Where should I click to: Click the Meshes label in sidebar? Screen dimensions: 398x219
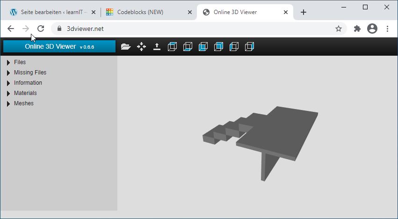pos(23,103)
